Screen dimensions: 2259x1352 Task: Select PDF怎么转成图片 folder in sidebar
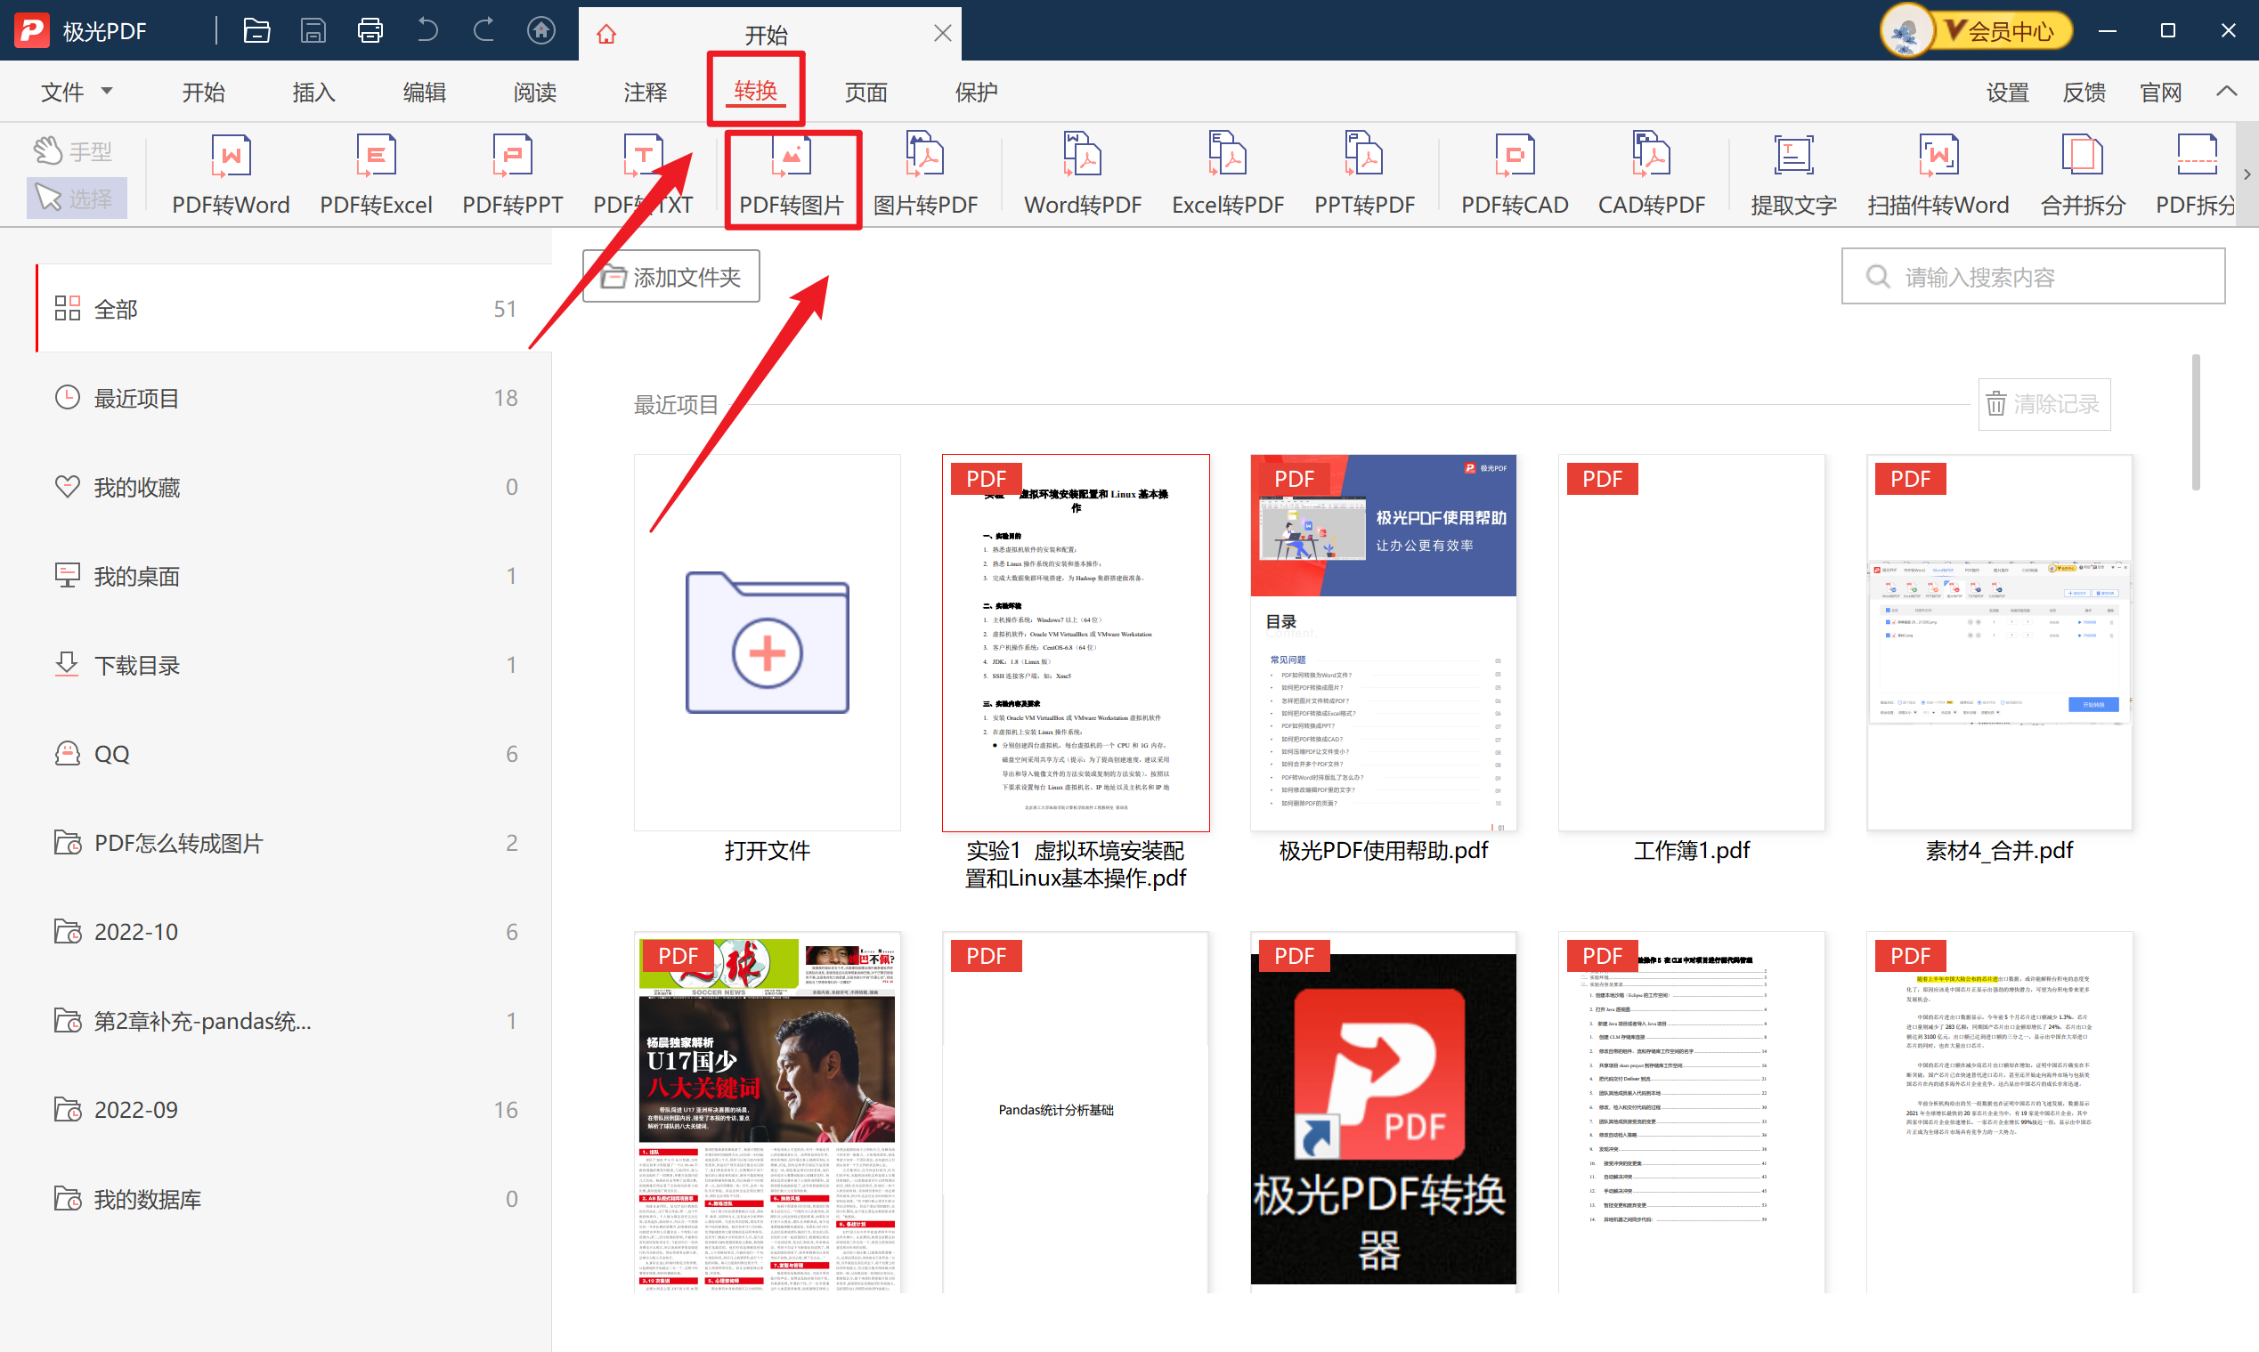point(294,843)
